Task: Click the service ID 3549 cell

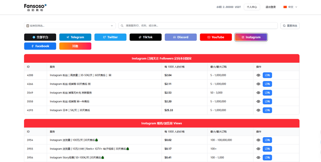Action: pyautogui.click(x=30, y=93)
